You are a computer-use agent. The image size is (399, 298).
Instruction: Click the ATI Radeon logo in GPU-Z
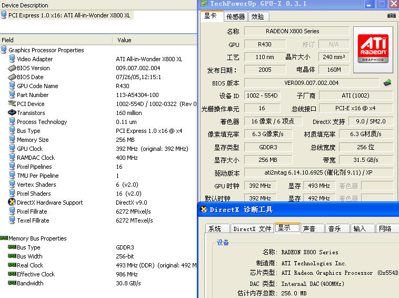tap(373, 49)
